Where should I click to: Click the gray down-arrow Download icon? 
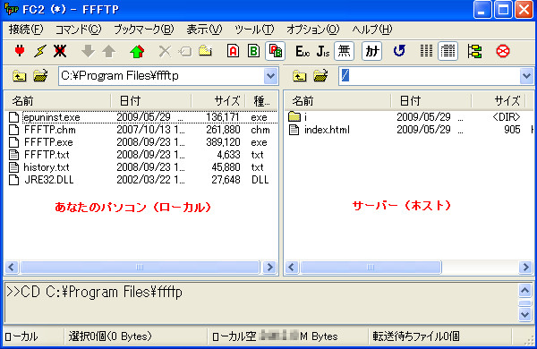coord(88,51)
